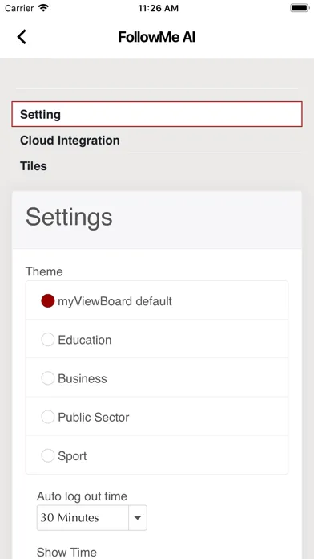Tap the FollowMe AI title
This screenshot has width=314, height=559.
tap(156, 37)
